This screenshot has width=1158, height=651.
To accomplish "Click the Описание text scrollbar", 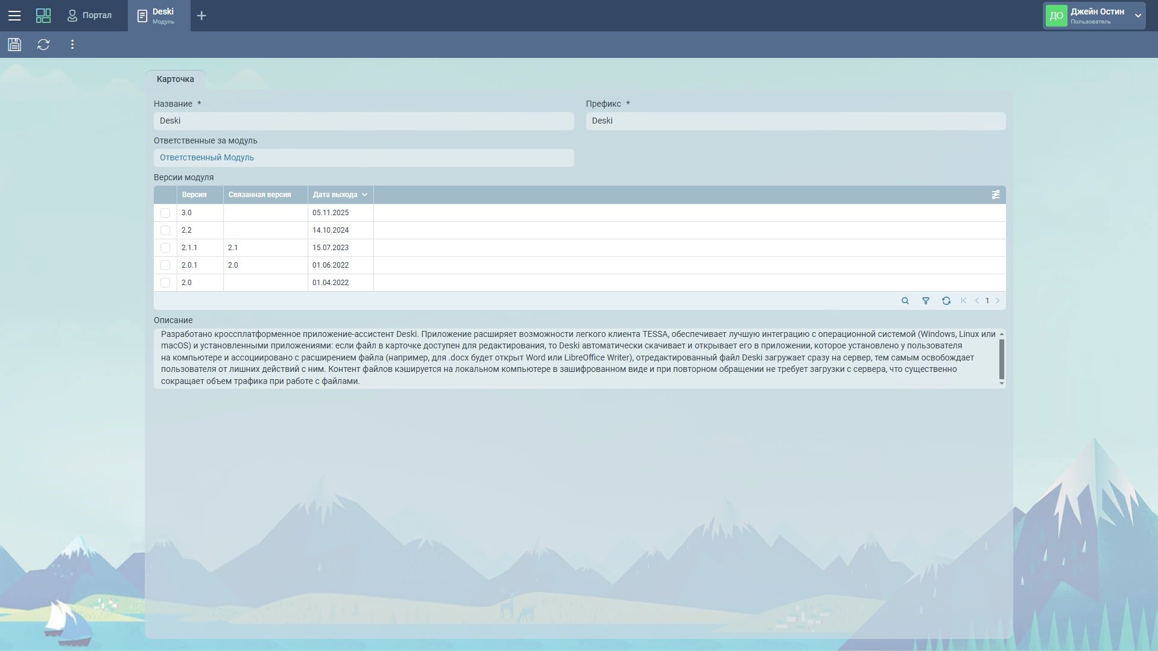I will coord(1001,359).
